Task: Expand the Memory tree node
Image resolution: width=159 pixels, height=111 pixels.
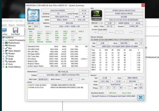Action: [x=3, y=46]
